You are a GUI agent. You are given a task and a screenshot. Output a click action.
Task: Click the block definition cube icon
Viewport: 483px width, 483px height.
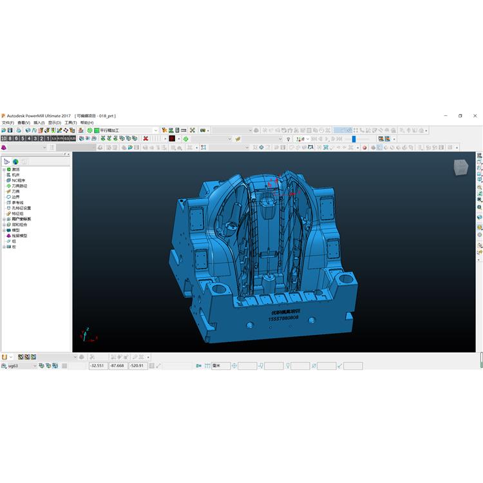coord(28,130)
